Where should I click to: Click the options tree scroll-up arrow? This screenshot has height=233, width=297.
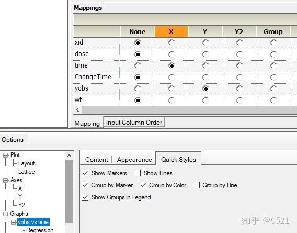70,156
